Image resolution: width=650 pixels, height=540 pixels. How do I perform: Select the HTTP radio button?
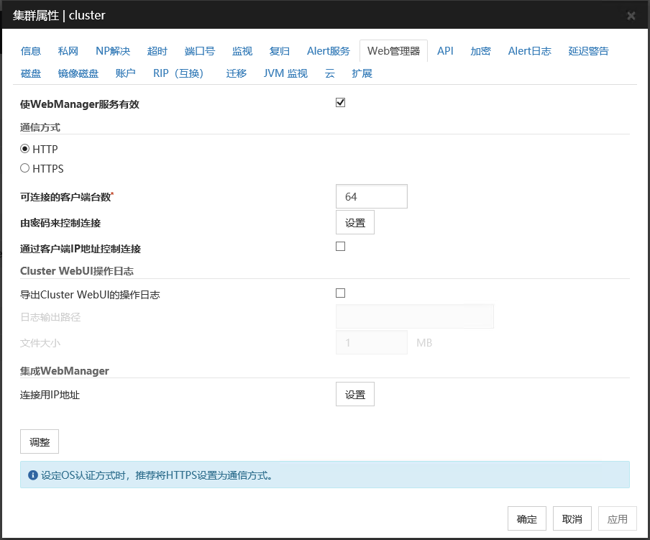tap(25, 149)
